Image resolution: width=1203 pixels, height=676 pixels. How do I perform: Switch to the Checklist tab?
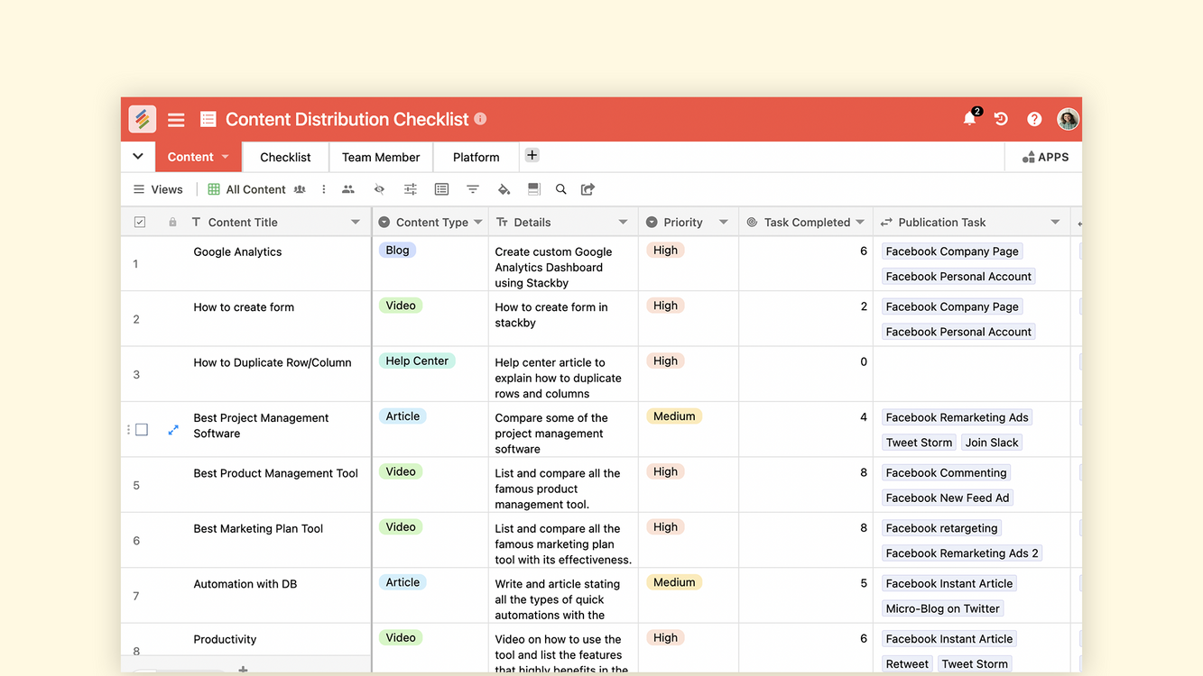pos(285,157)
